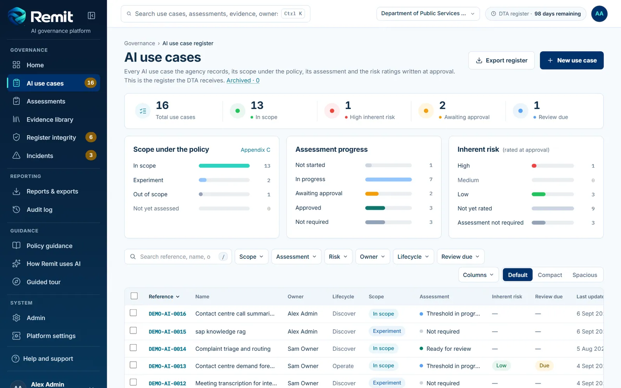Click the Due badge in DEMO-AI-0013 row
621x388 pixels.
[544, 365]
